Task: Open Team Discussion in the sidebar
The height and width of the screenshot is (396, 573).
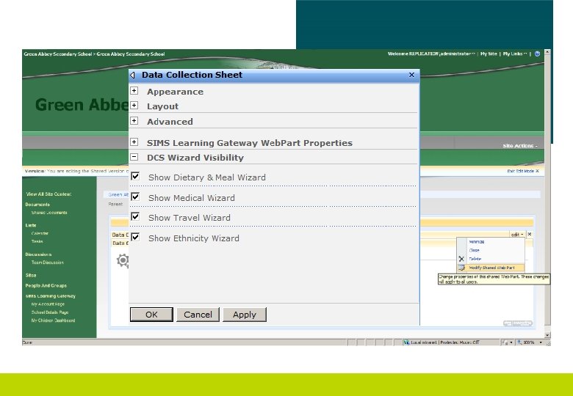Action: (x=48, y=263)
